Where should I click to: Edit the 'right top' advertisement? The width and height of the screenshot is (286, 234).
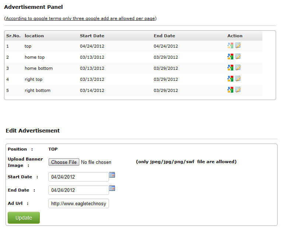[238, 79]
